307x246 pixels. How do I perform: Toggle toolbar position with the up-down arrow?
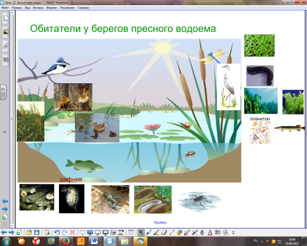click(x=233, y=232)
